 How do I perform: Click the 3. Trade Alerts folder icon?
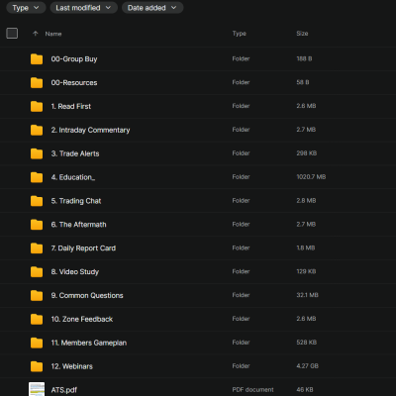pos(37,153)
